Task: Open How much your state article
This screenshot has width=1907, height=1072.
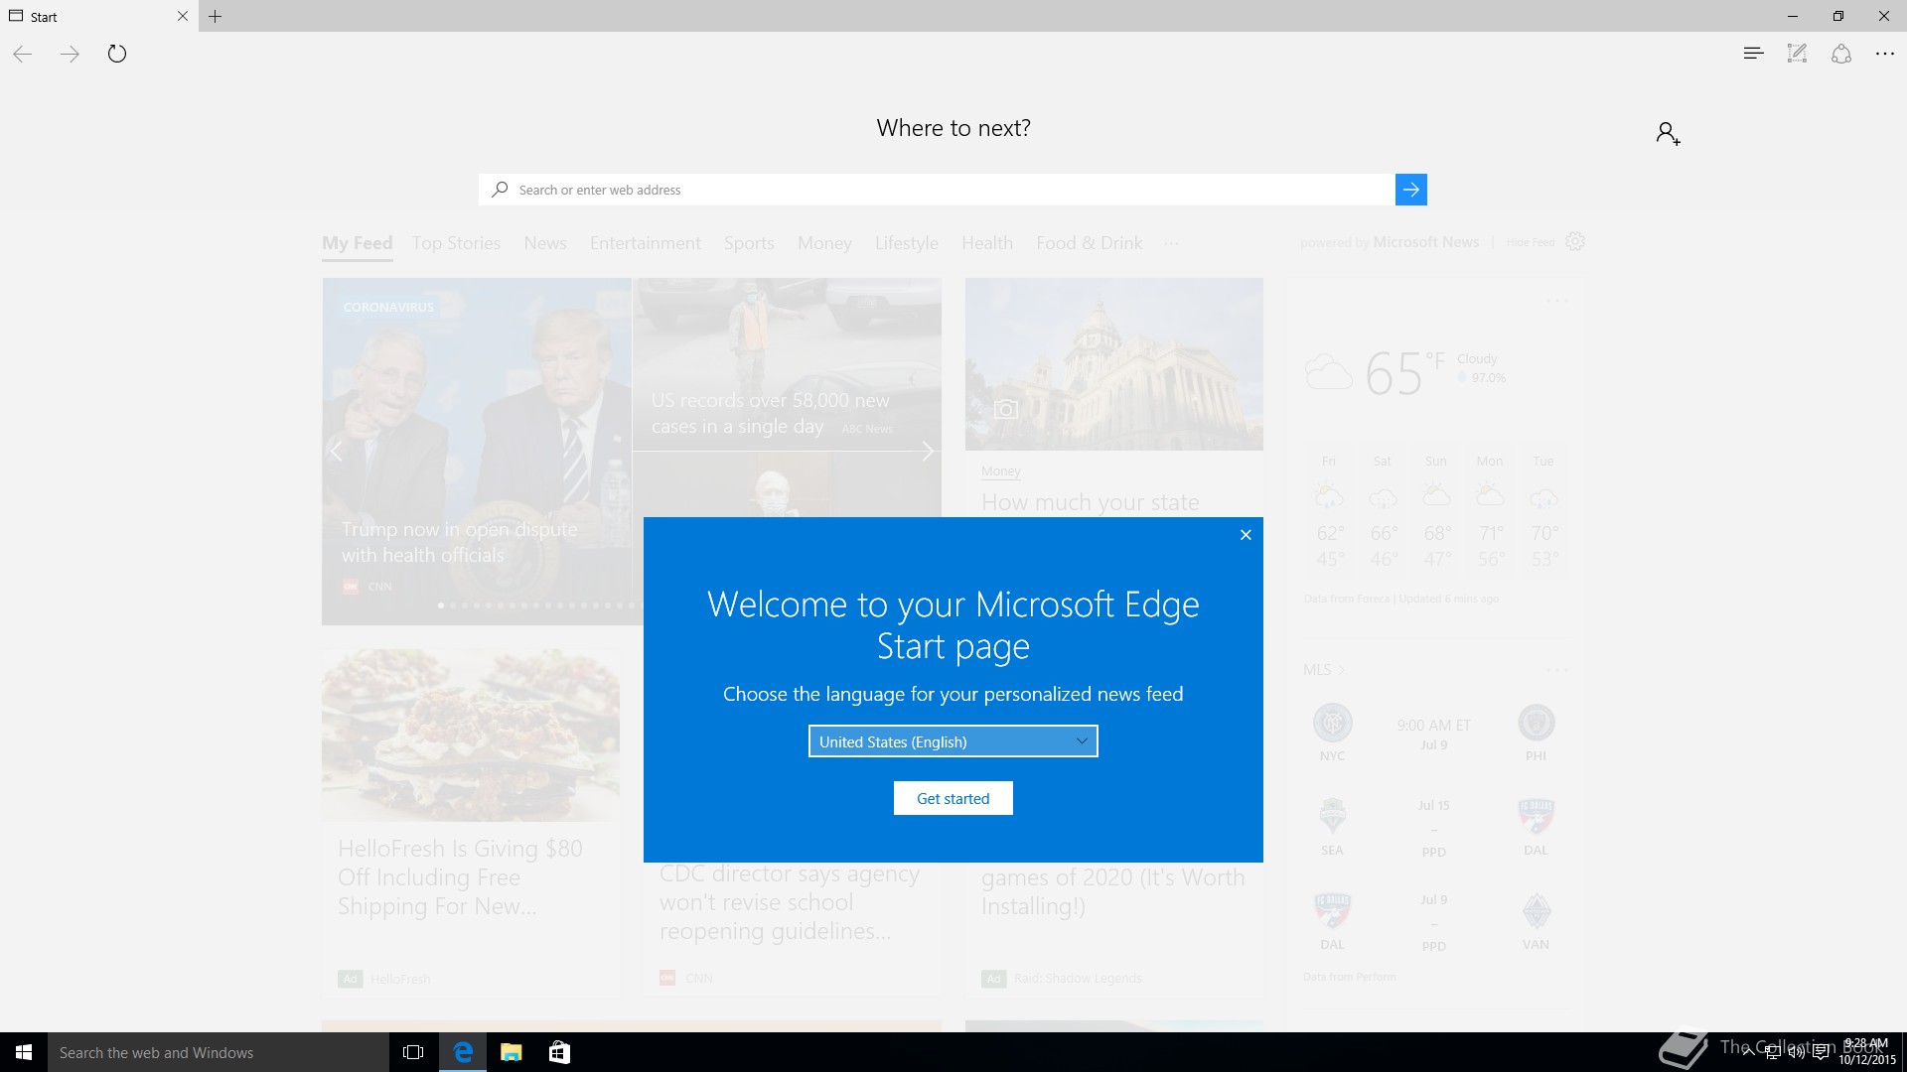Action: (x=1091, y=502)
